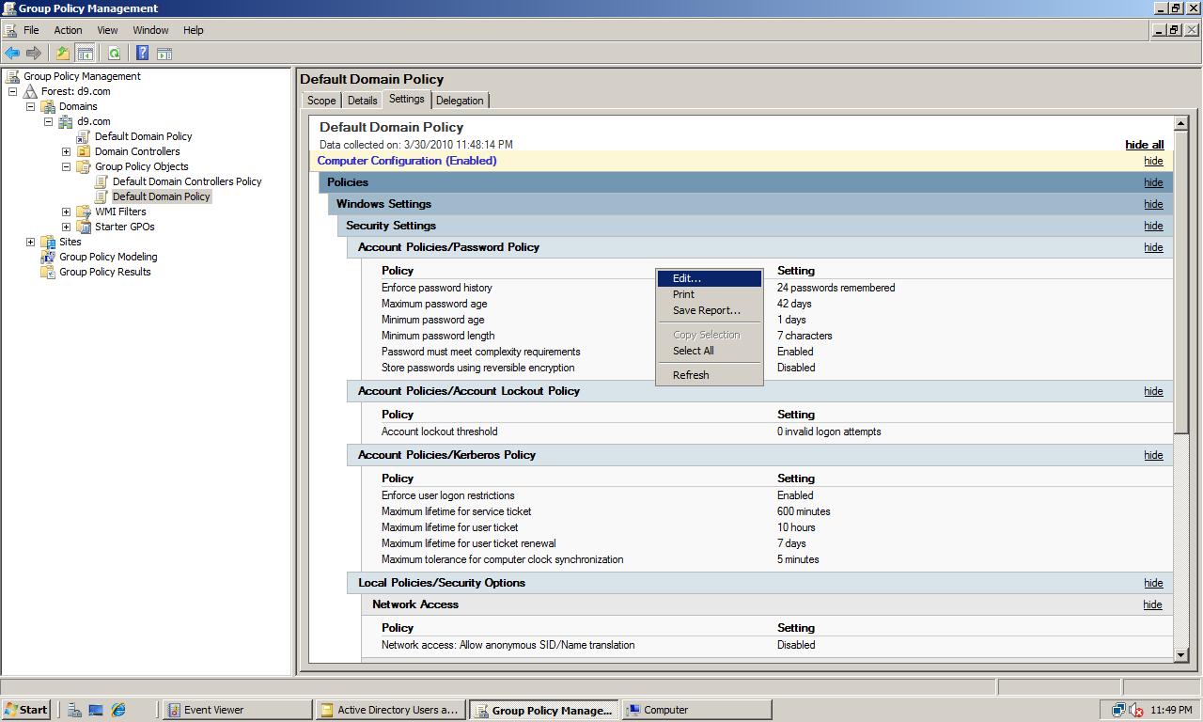Screen dimensions: 1203x722
Task: Expand the WMI Filters node
Action: pyautogui.click(x=66, y=212)
